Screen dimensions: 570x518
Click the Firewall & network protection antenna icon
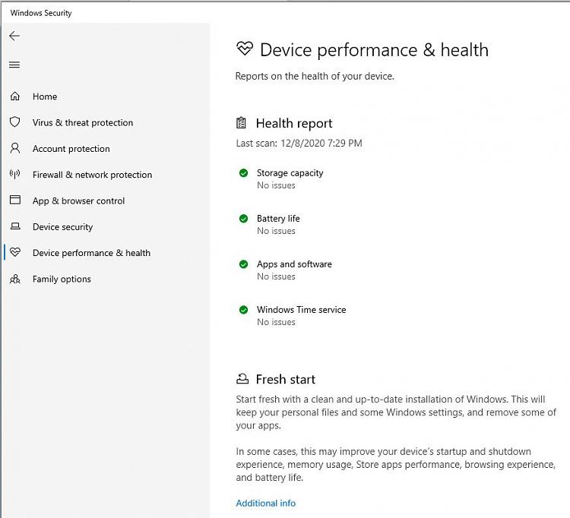click(x=15, y=175)
